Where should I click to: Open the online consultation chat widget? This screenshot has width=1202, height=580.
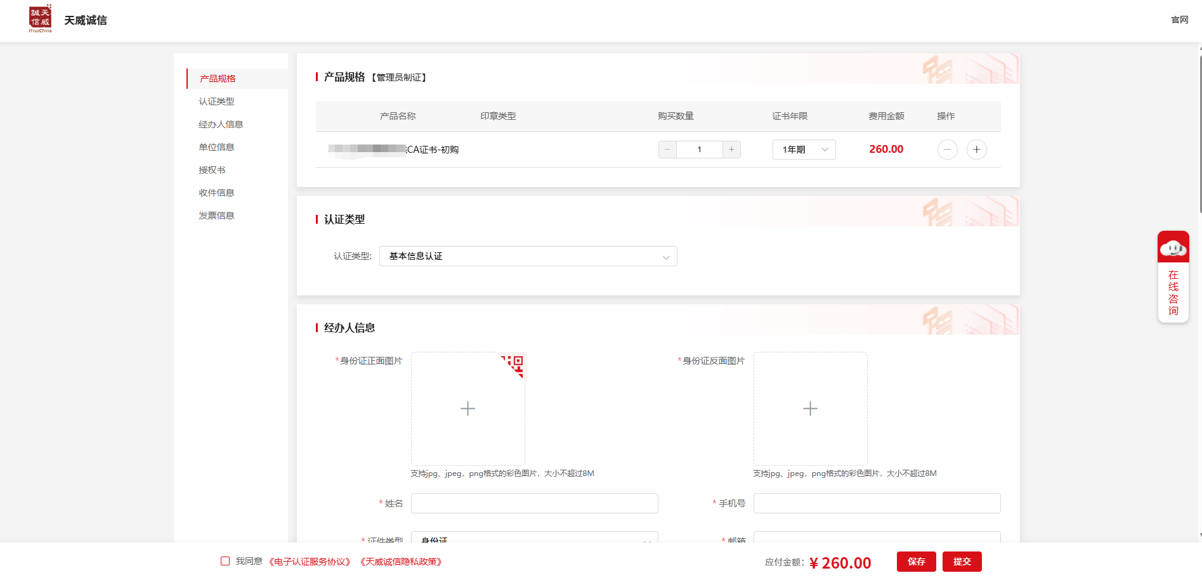[1173, 276]
